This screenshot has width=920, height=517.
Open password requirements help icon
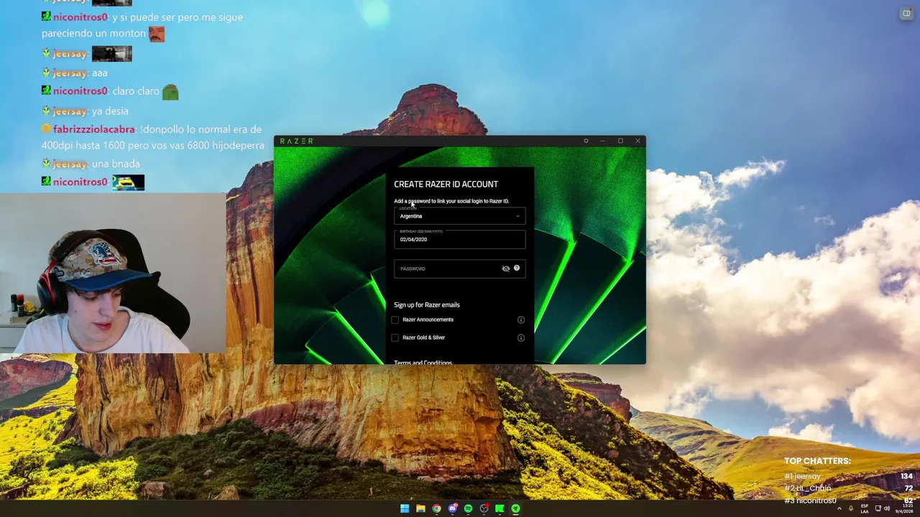point(517,268)
